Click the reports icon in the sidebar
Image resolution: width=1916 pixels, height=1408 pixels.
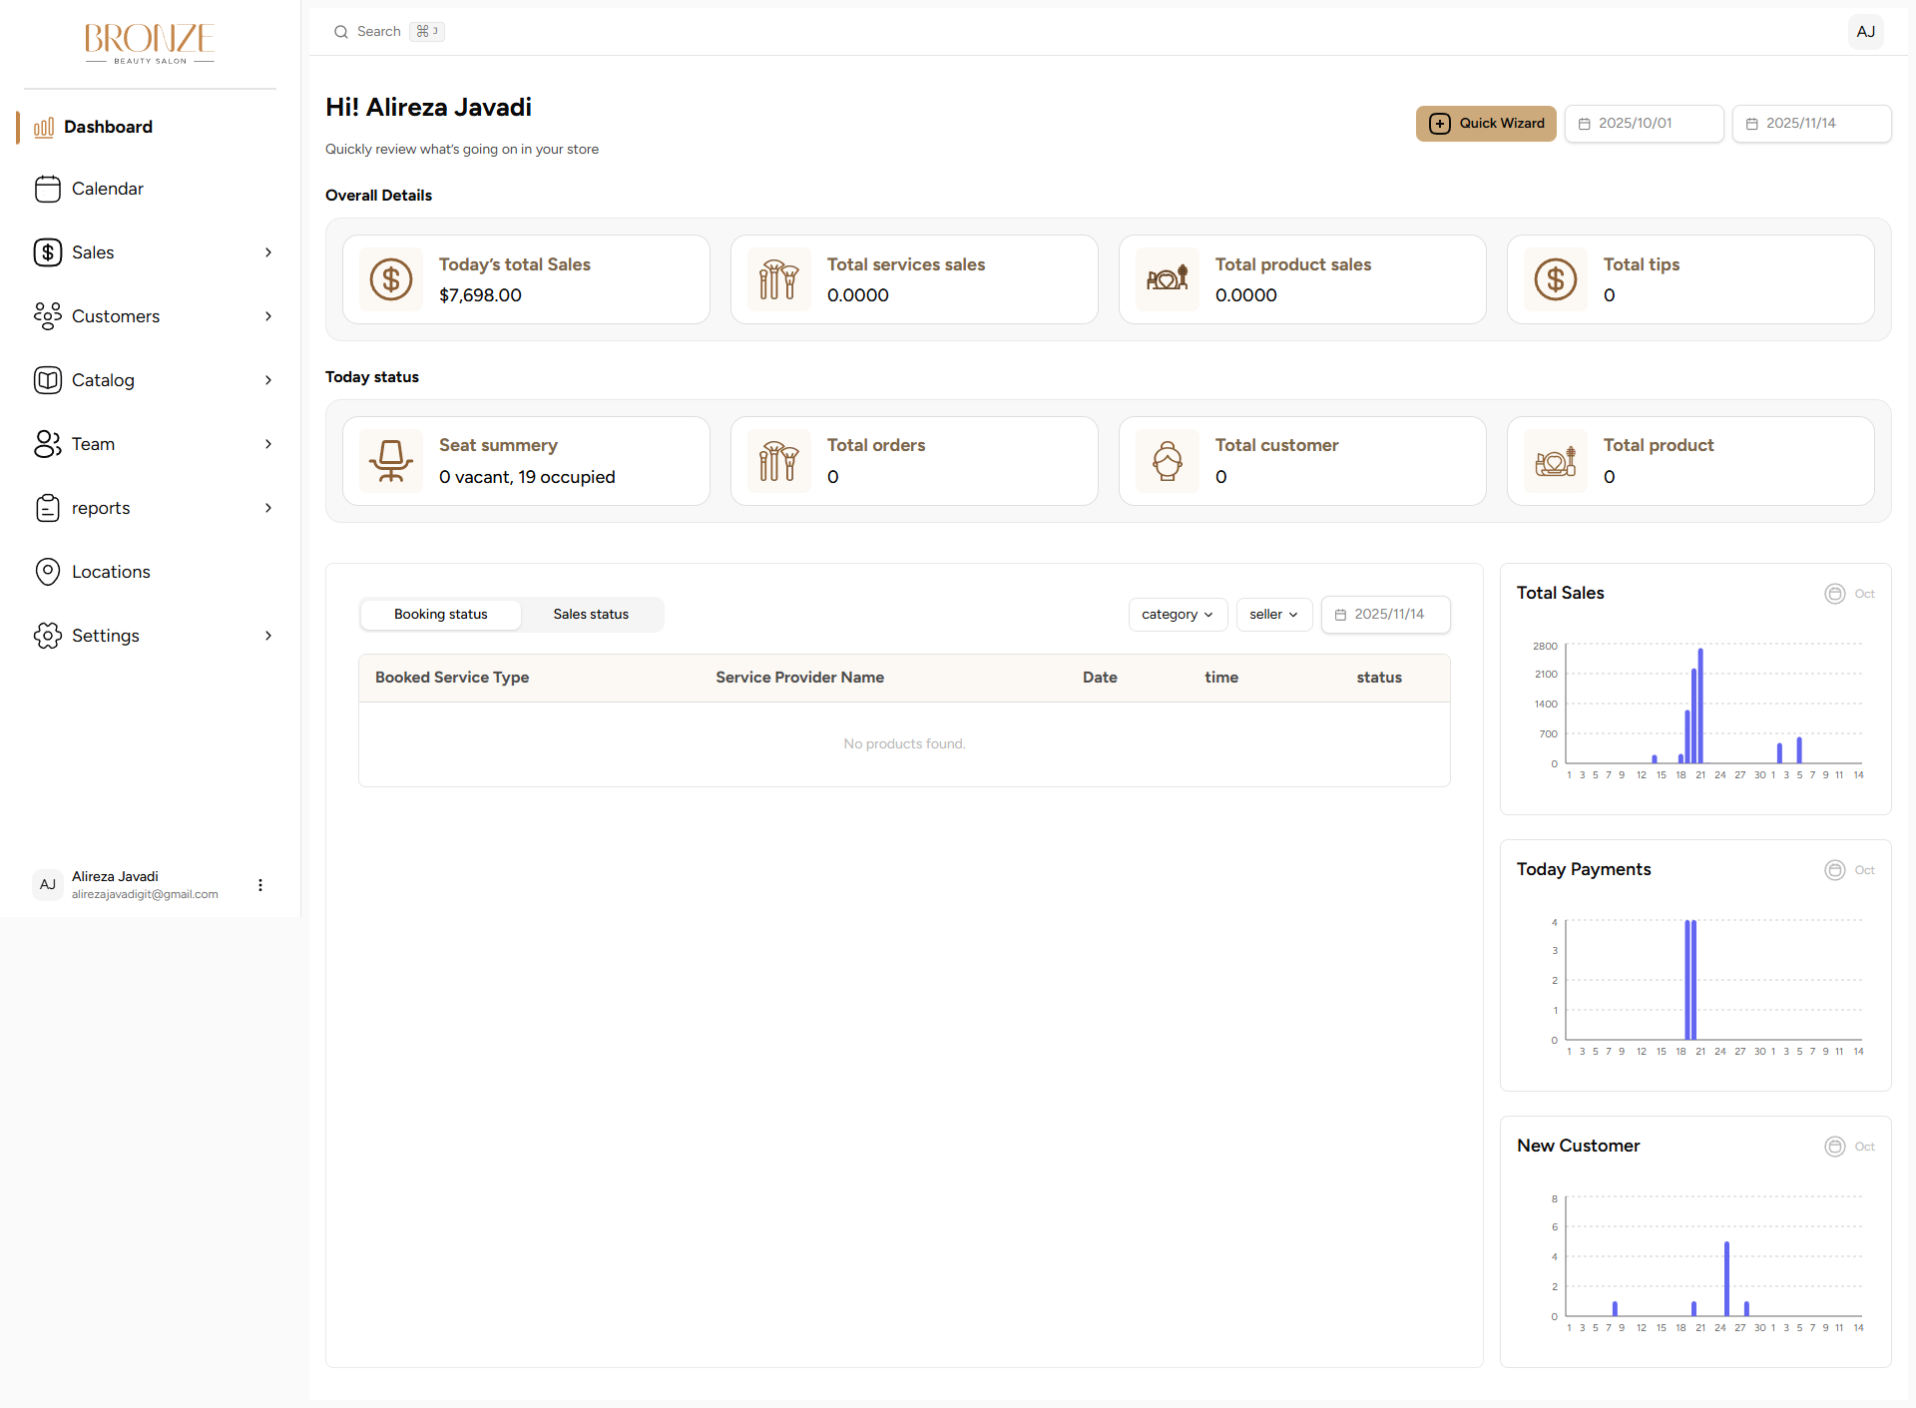(48, 508)
